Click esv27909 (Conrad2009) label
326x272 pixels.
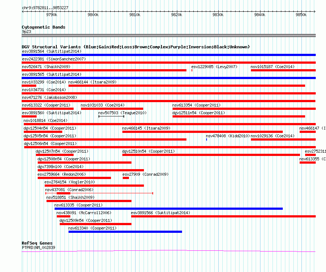(x=145, y=174)
